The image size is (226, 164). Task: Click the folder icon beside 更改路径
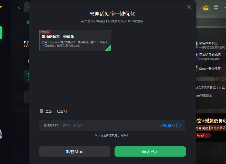[178, 125]
